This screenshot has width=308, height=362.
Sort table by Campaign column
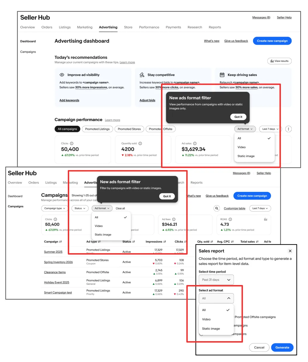(53, 242)
